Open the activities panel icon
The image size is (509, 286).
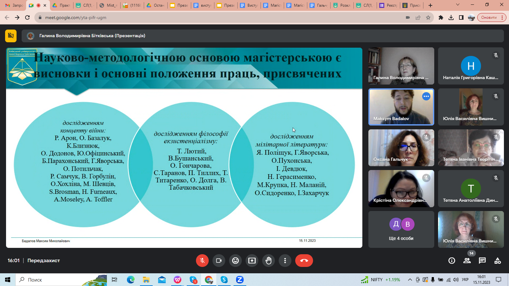point(498,261)
